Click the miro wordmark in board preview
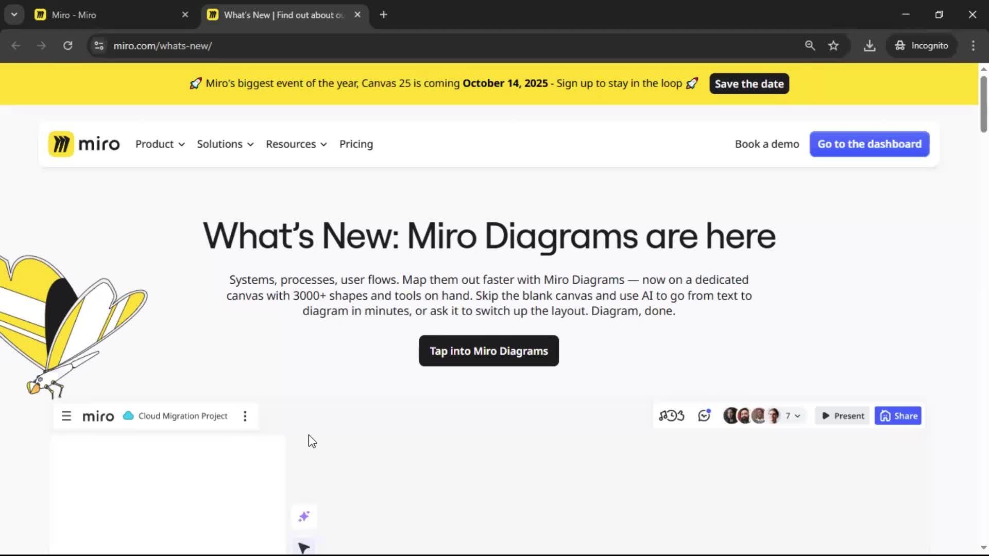Viewport: 989px width, 556px height. click(x=98, y=416)
